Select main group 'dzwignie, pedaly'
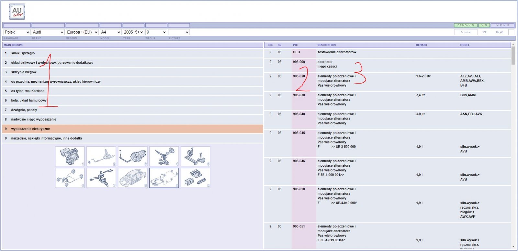The height and width of the screenshot is (251, 518). tap(133, 110)
